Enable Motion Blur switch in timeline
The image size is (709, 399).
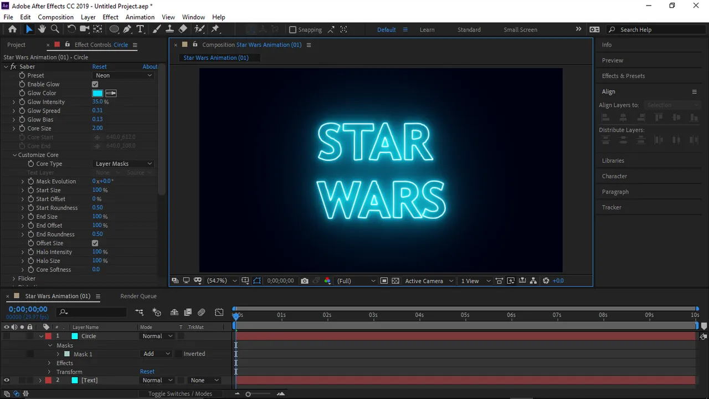point(201,313)
